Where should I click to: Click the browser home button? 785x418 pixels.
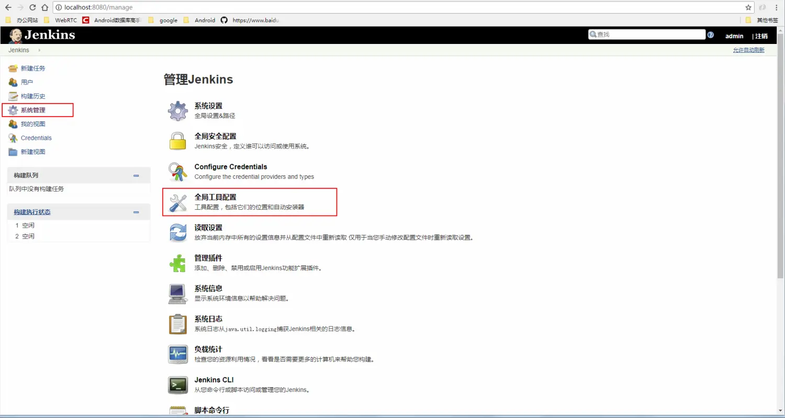45,7
